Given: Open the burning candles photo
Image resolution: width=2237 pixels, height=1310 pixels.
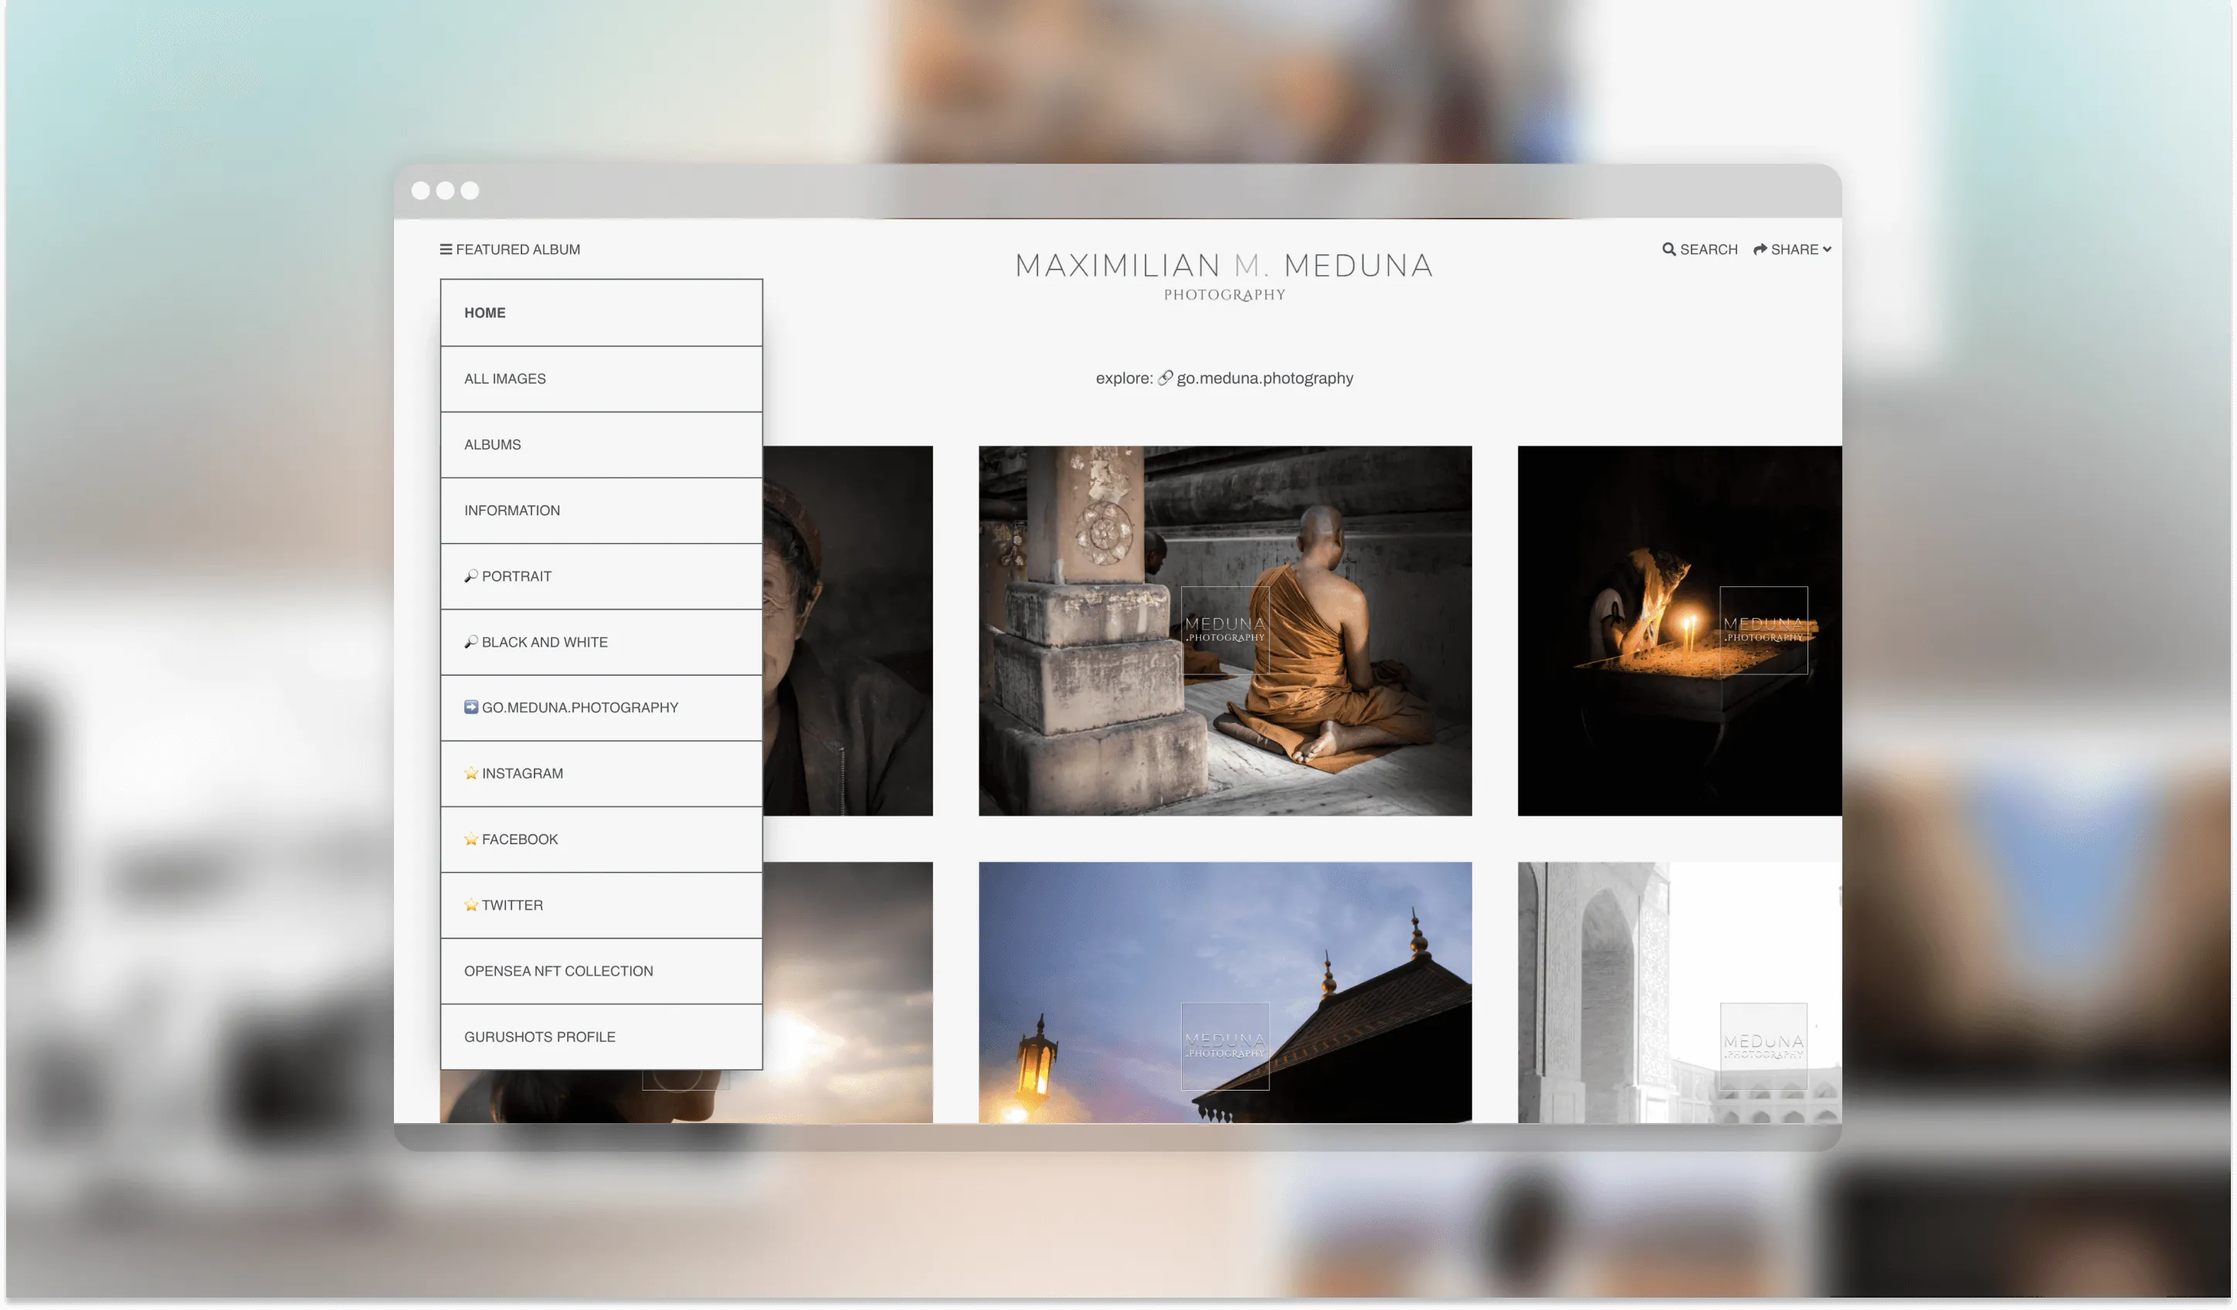Looking at the screenshot, I should coord(1679,630).
